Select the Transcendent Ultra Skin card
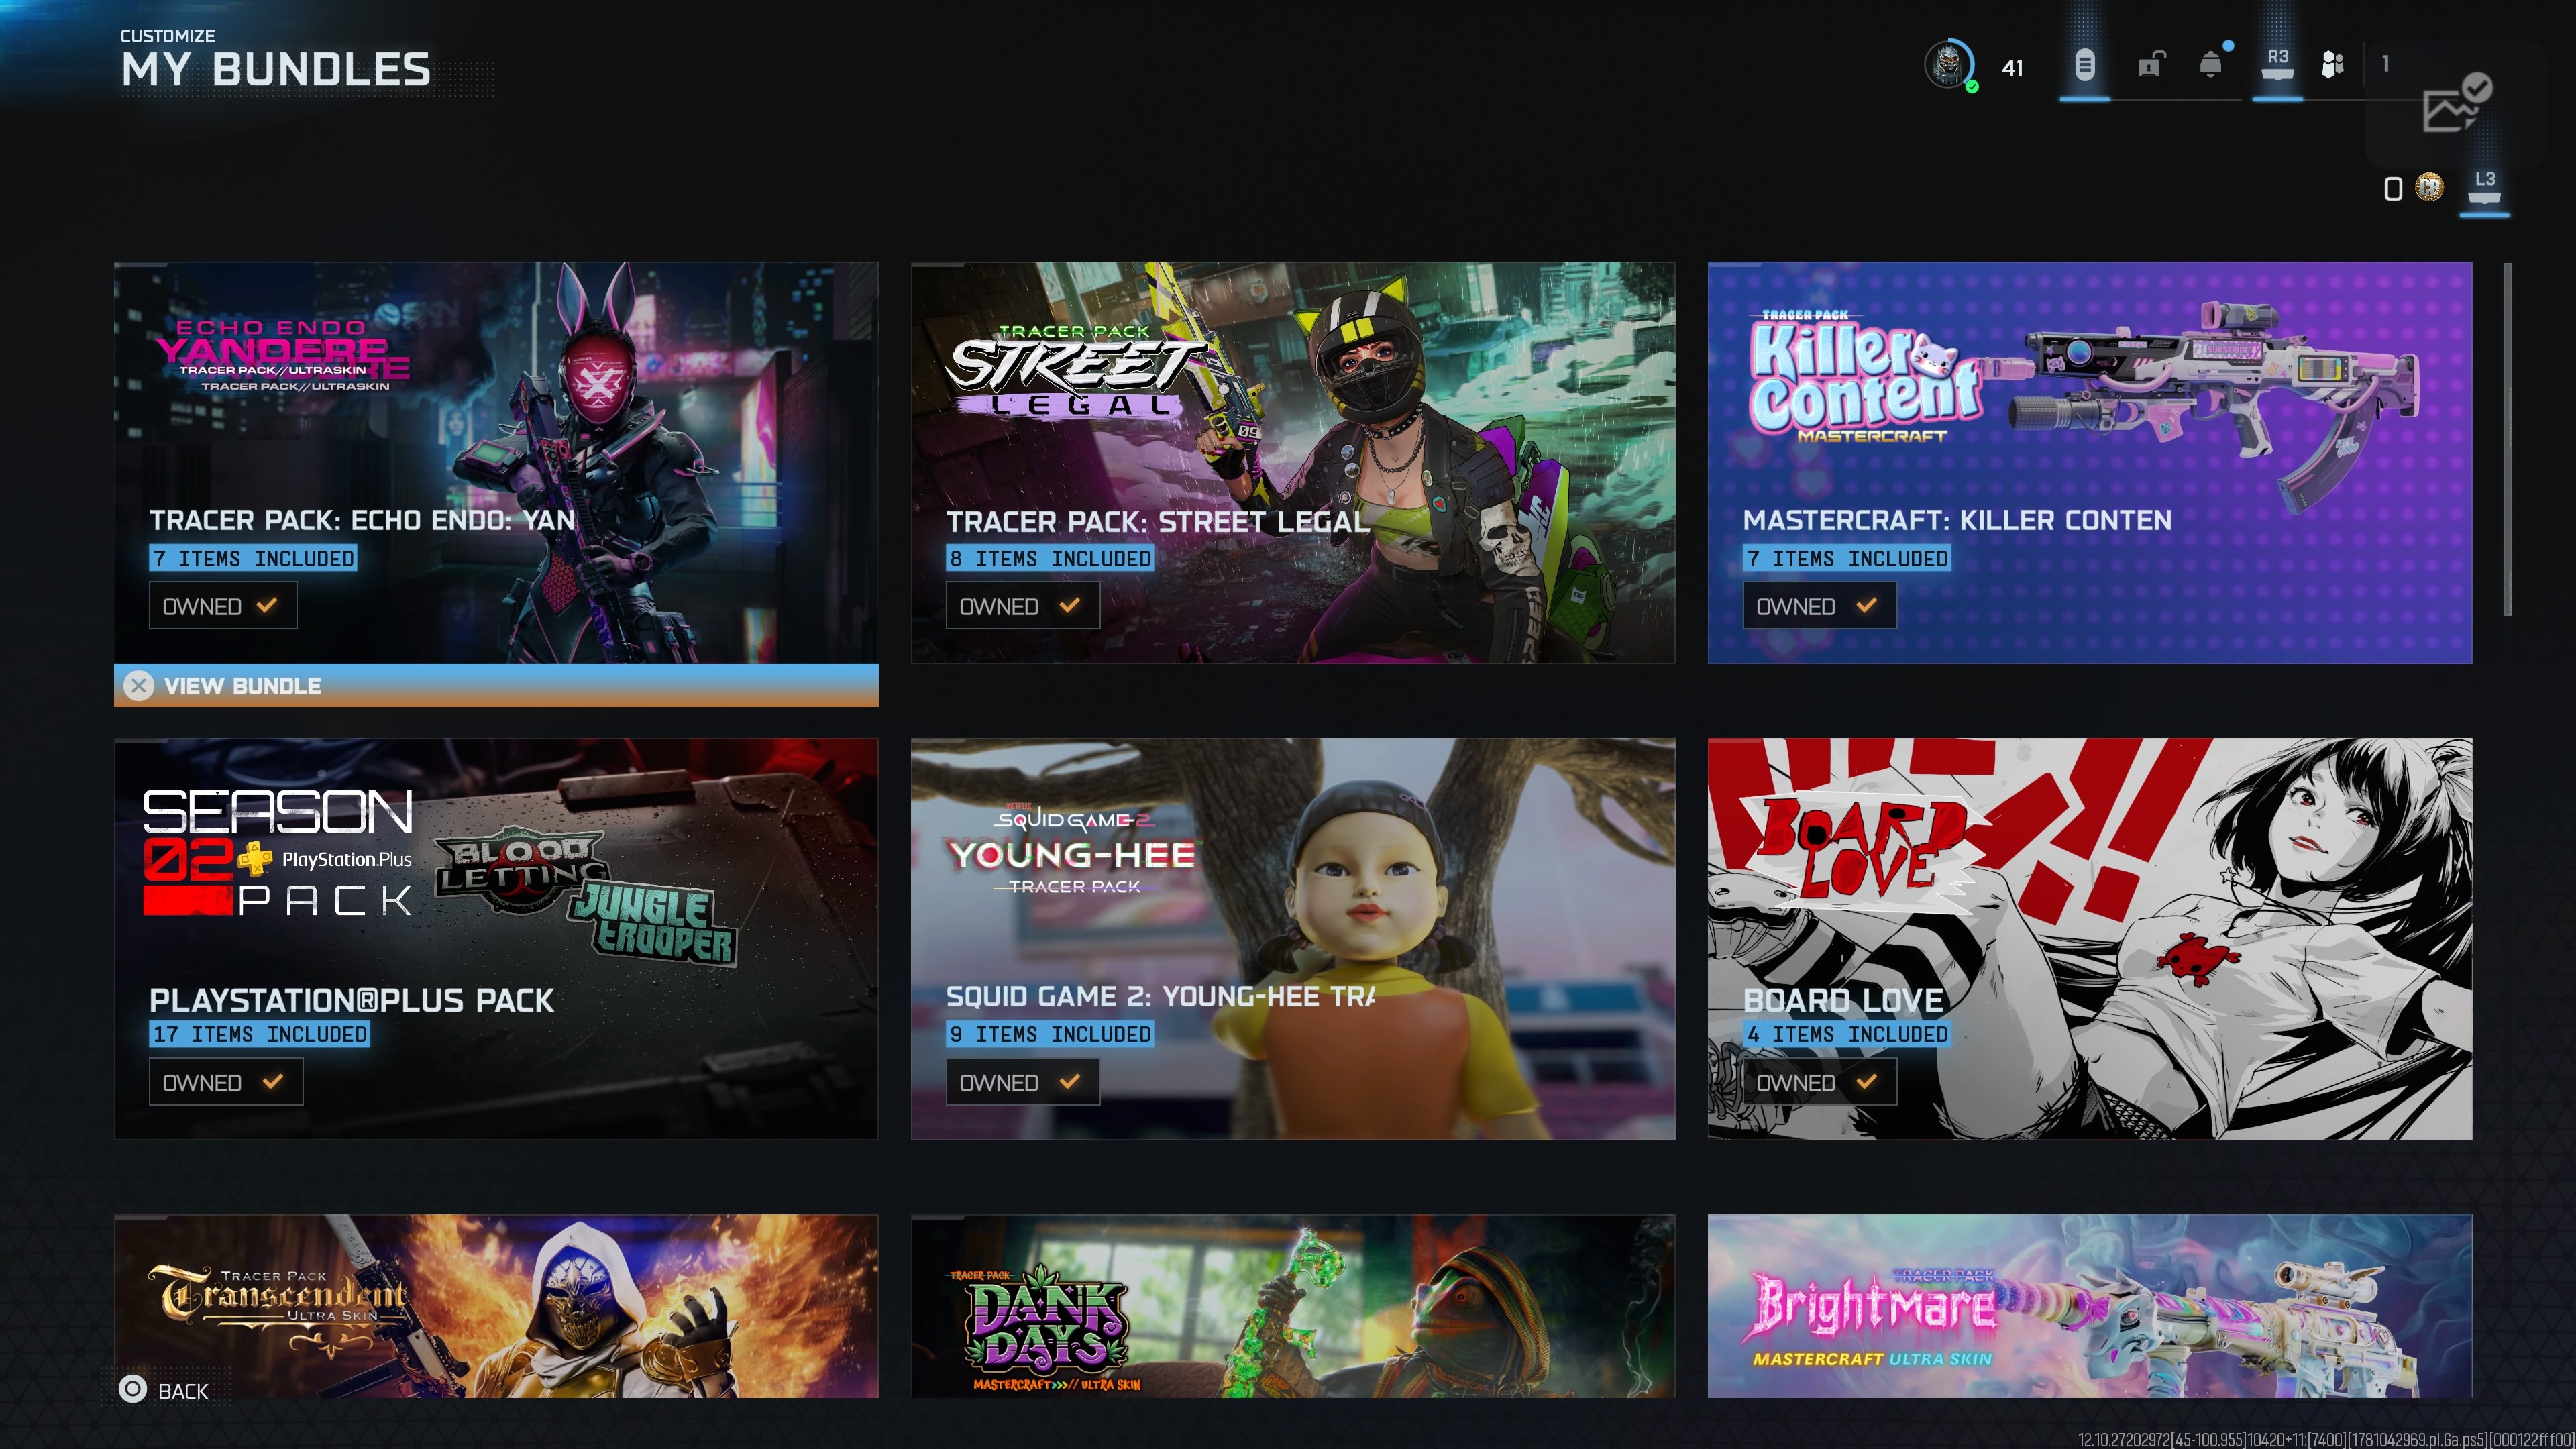Viewport: 2576px width, 1449px height. 496,1306
